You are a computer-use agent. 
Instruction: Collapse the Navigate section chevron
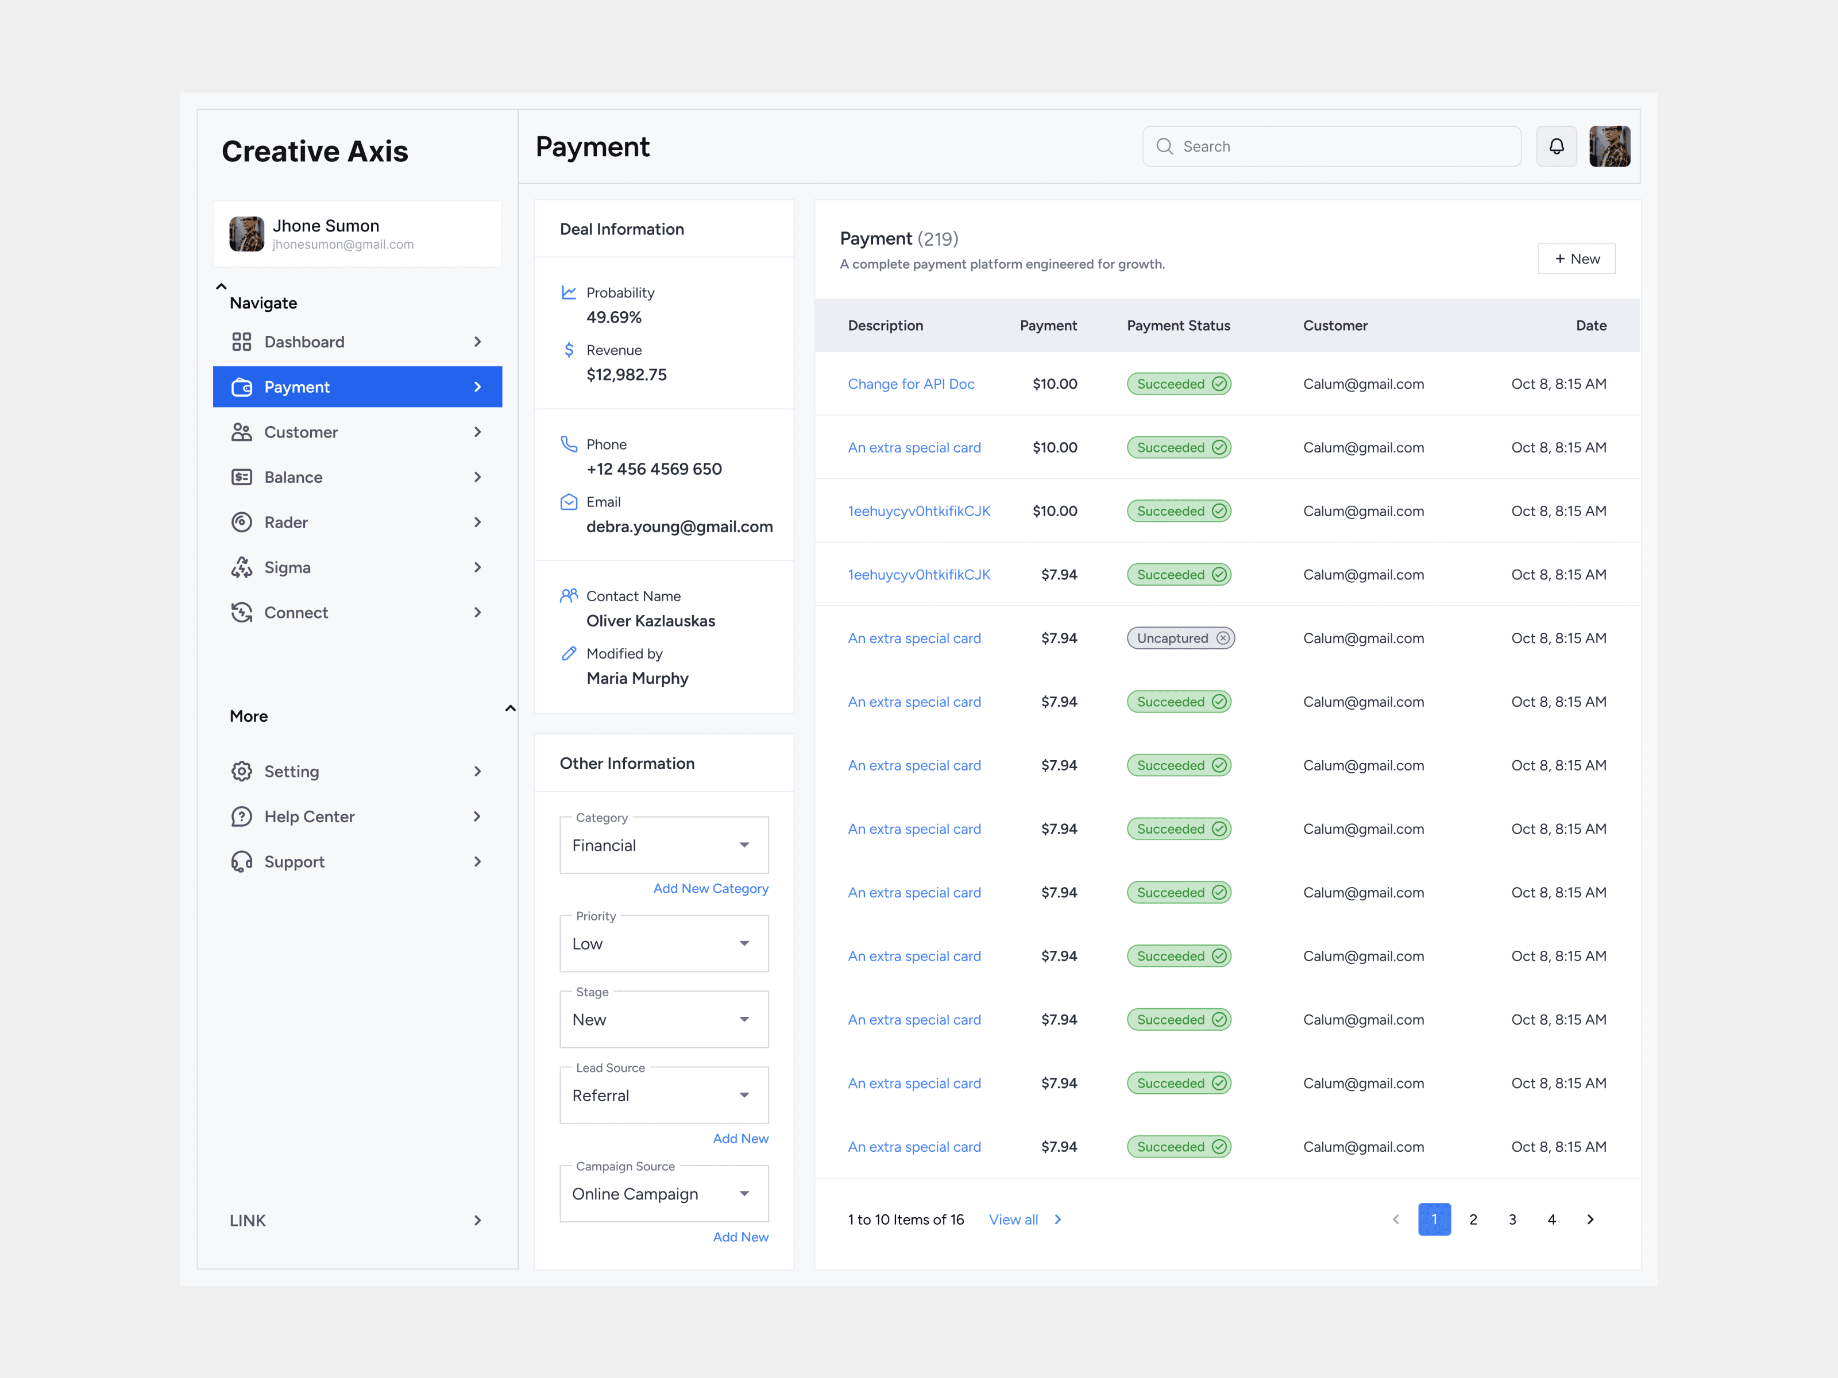(x=221, y=287)
